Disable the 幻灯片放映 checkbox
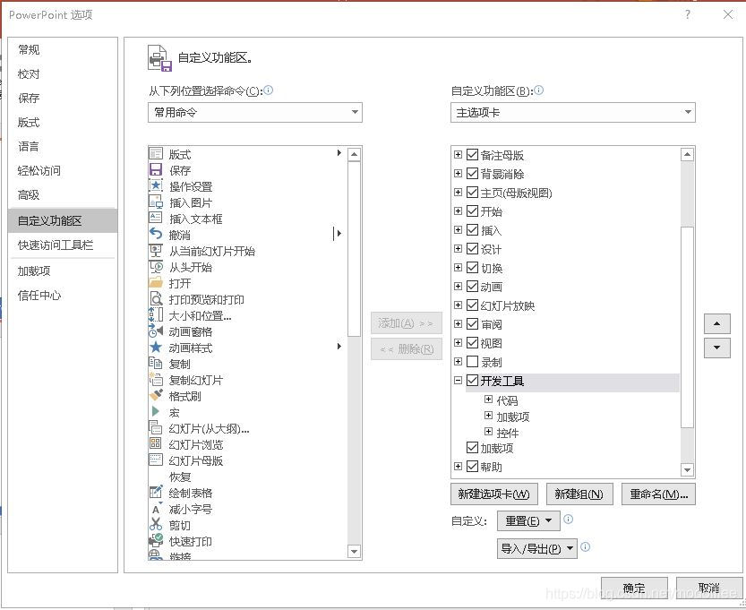 [472, 305]
